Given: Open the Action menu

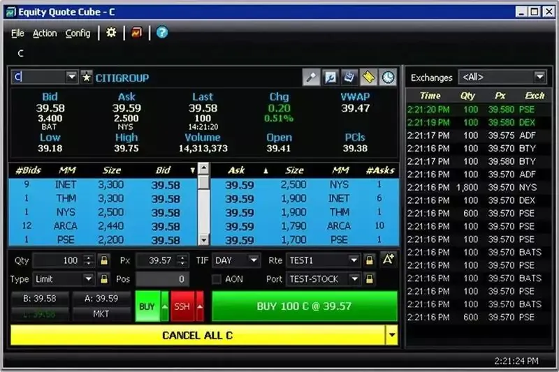Looking at the screenshot, I should 45,33.
